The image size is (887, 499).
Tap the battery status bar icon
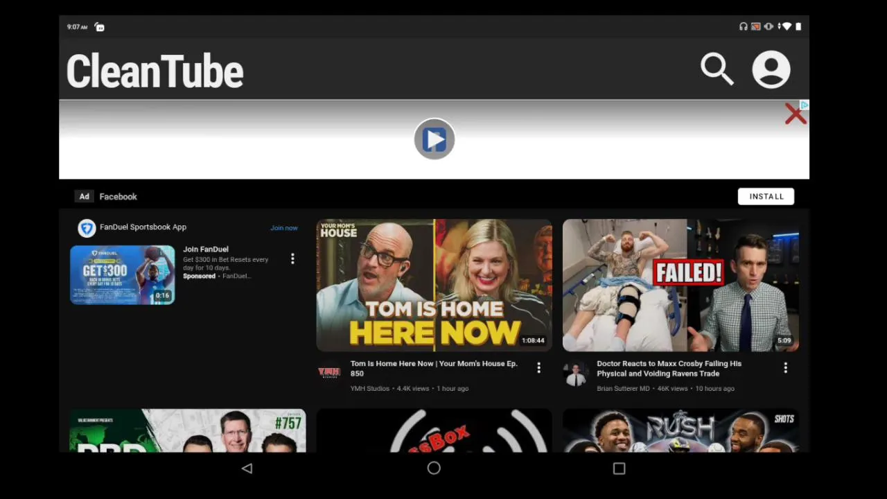[798, 26]
